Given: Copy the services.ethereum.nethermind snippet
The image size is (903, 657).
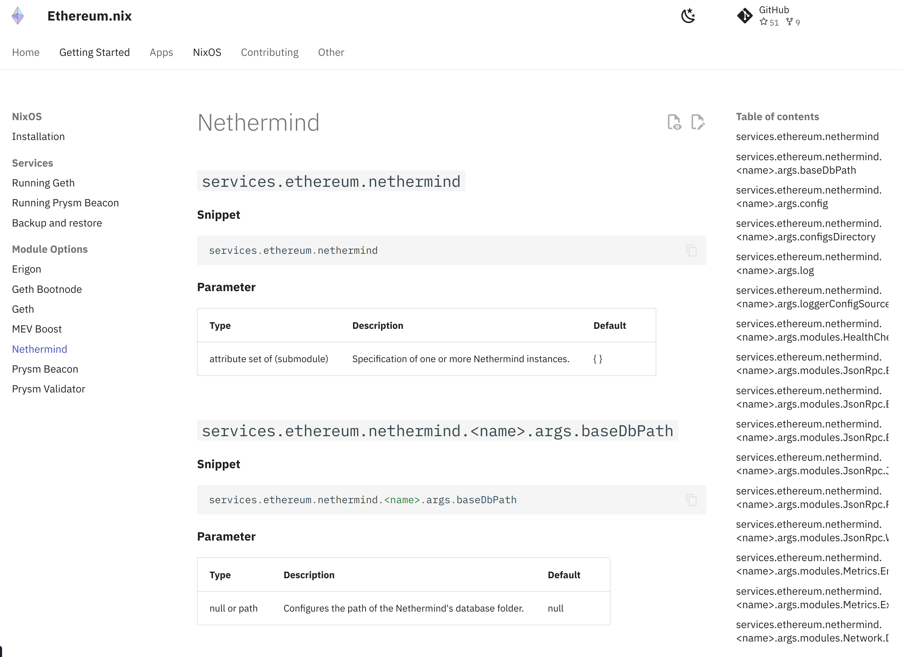Looking at the screenshot, I should [x=691, y=250].
